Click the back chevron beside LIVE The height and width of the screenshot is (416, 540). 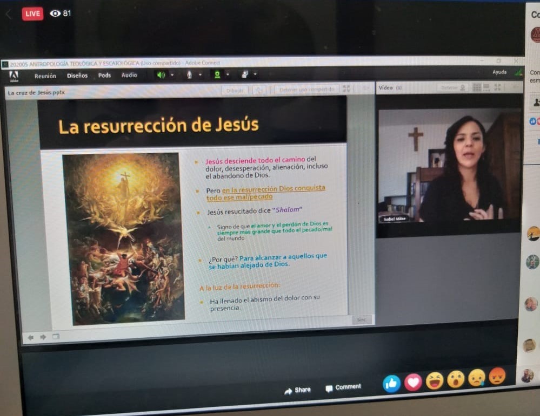point(9,14)
